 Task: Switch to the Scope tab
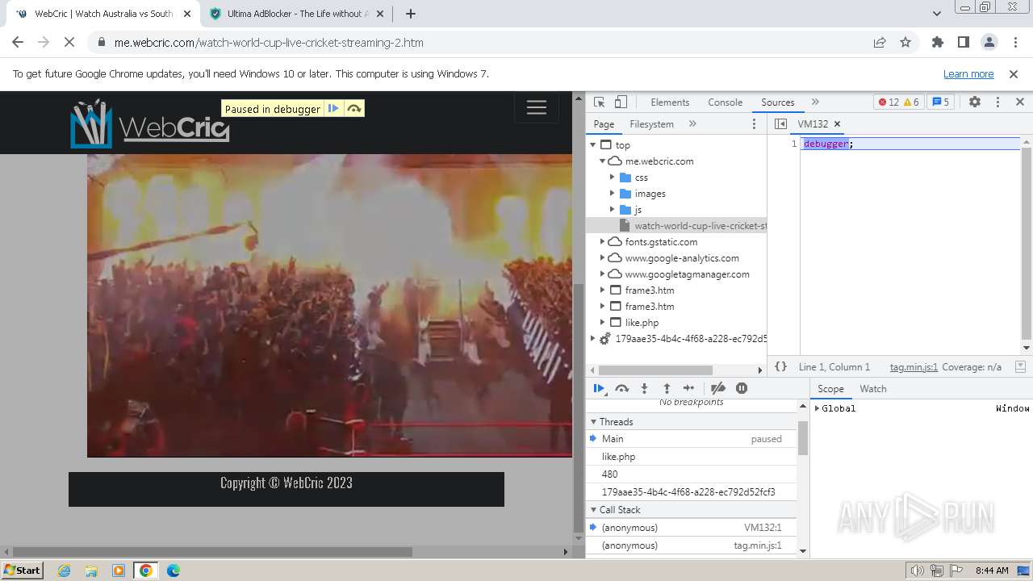[830, 389]
